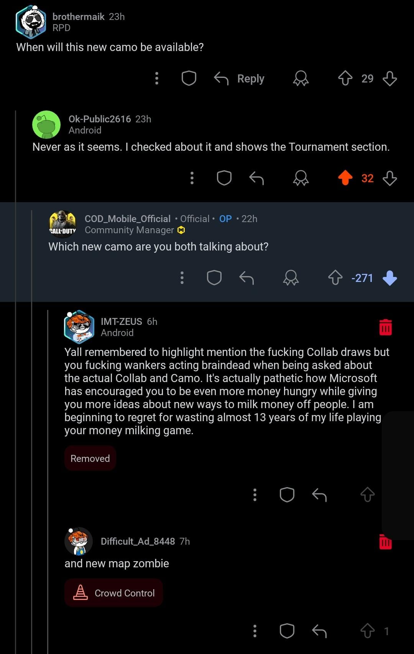The height and width of the screenshot is (654, 414).
Task: Tap the Crowd Control tag
Action: (113, 593)
